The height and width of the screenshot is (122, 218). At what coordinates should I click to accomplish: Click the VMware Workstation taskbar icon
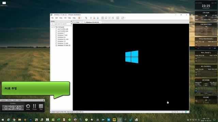click(x=120, y=120)
